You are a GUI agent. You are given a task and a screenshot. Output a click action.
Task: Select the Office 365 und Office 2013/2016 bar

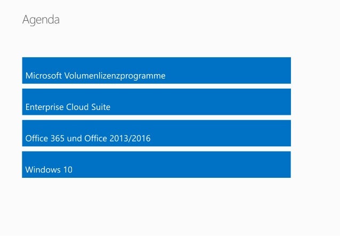point(156,133)
